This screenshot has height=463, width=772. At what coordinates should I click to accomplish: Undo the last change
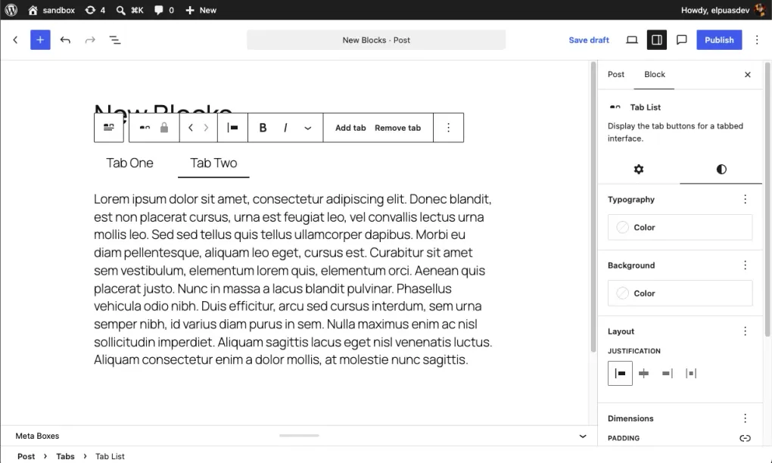tap(65, 40)
